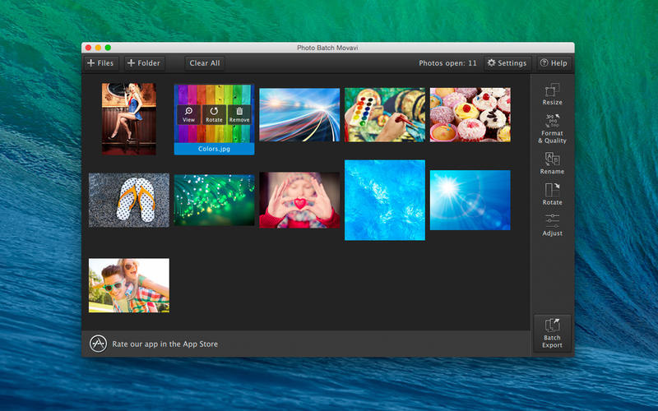Image resolution: width=658 pixels, height=411 pixels.
Task: Open the Resize tool
Action: [x=552, y=95]
